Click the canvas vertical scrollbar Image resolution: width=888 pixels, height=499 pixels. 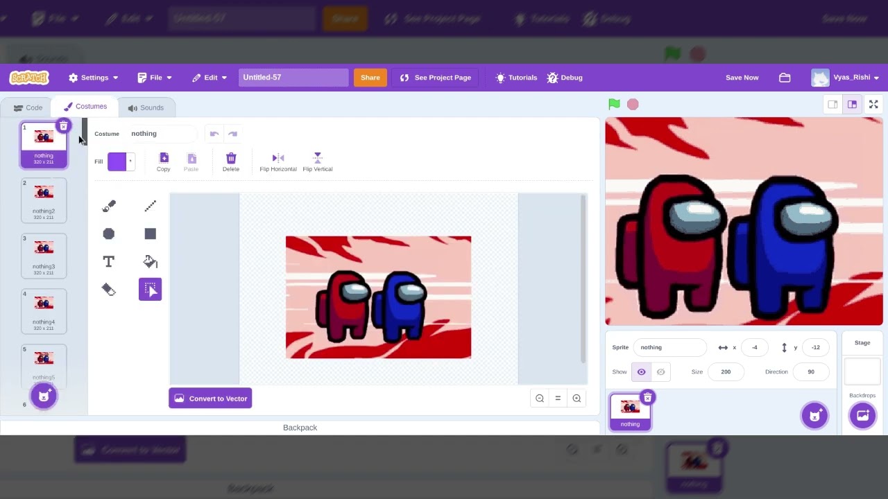[x=583, y=279]
